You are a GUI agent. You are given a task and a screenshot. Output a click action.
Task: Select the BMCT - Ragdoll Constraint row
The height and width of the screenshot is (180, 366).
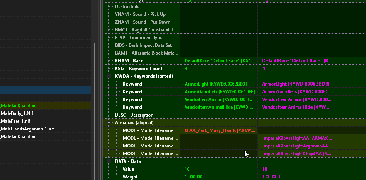click(146, 29)
